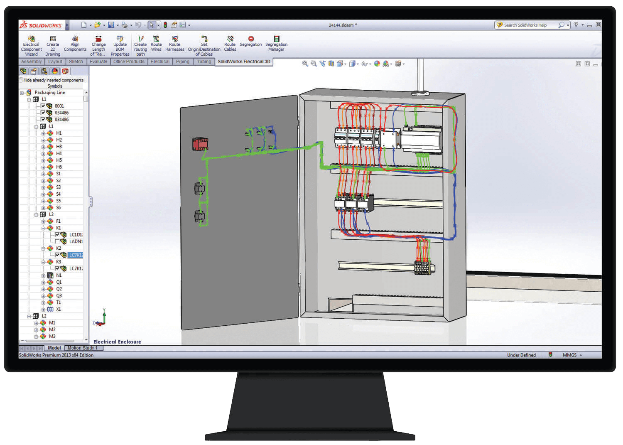Uncheck the 0001 component checkbox
Screen dimensions: 623x445
(43, 106)
